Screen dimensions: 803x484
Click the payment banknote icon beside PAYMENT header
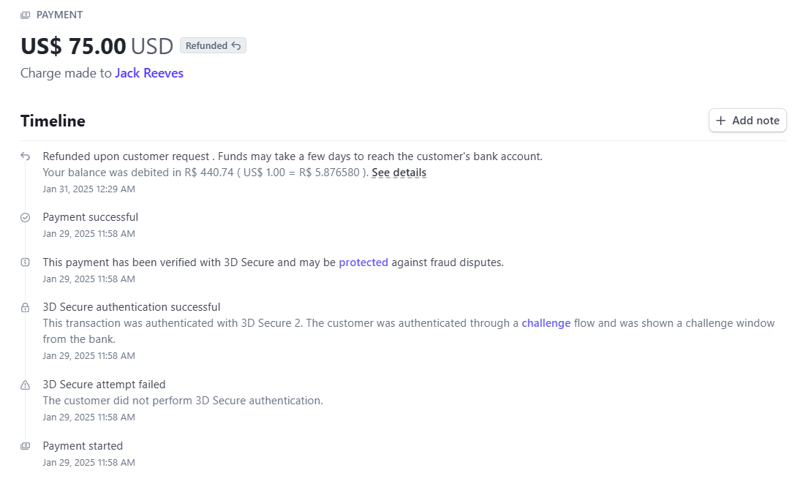coord(25,15)
